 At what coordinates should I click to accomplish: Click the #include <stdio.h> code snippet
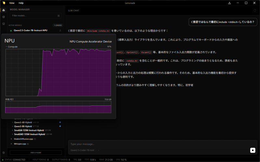[x=98, y=31]
